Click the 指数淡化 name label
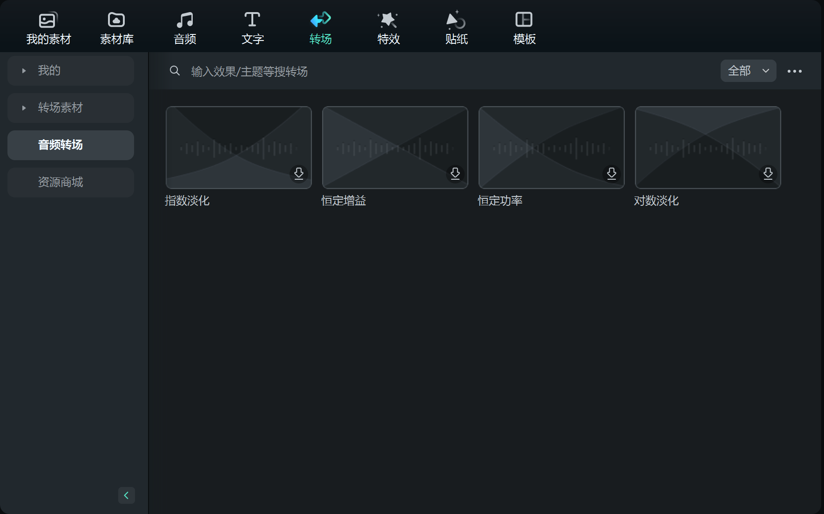 point(187,201)
